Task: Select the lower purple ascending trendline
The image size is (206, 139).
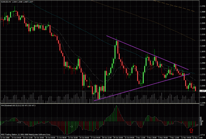Action: tap(142, 87)
